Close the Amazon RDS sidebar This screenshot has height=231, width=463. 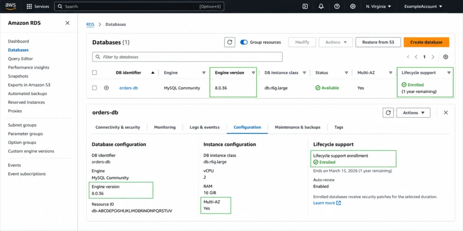(68, 23)
